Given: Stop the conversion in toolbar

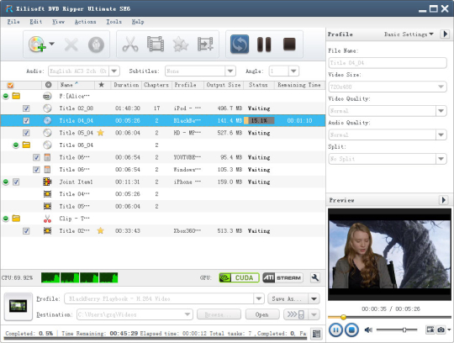Looking at the screenshot, I should [x=289, y=45].
